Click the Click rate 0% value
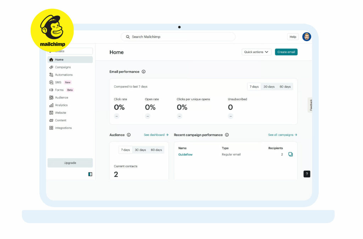 (x=119, y=107)
